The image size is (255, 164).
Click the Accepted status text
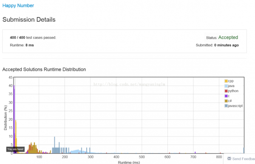click(228, 37)
